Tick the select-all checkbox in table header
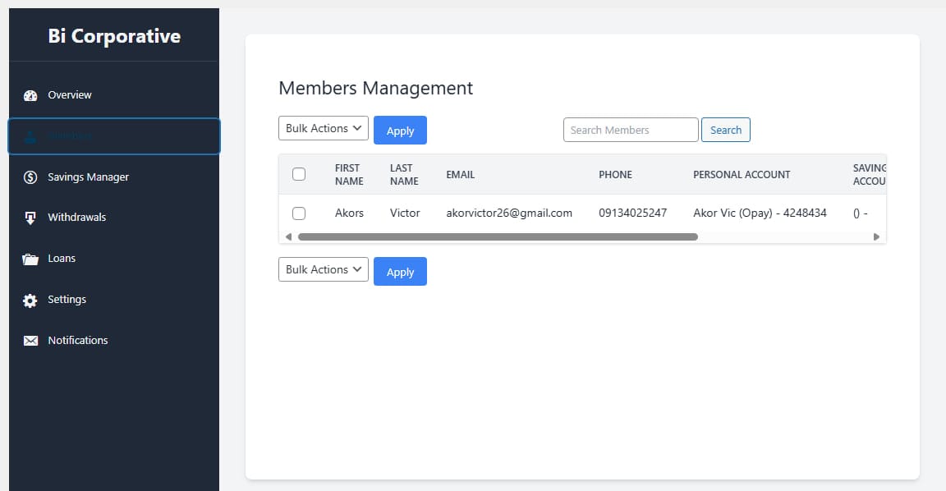 point(299,174)
